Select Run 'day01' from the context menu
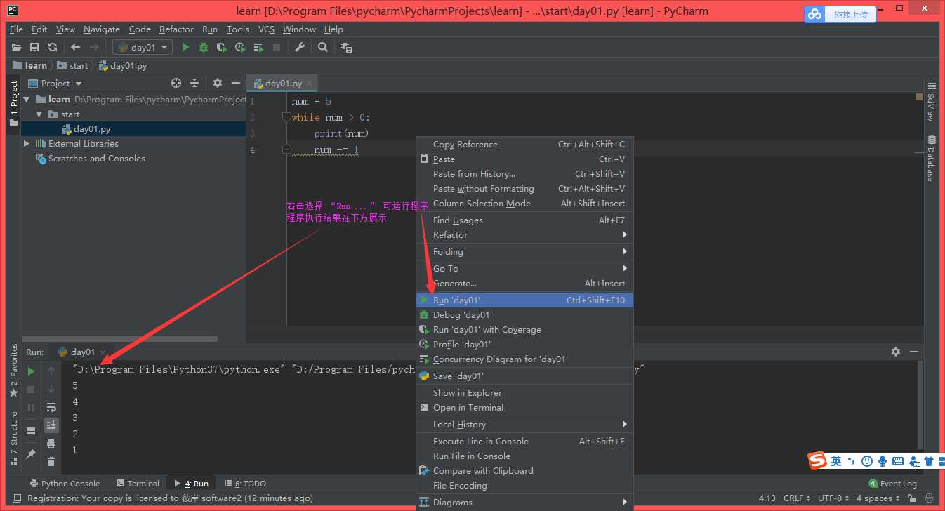Image resolution: width=945 pixels, height=511 pixels. tap(525, 300)
